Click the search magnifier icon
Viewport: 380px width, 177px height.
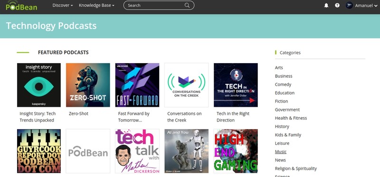[x=187, y=5]
